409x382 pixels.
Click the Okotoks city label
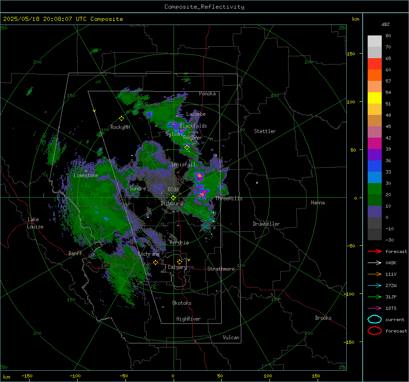(x=182, y=303)
